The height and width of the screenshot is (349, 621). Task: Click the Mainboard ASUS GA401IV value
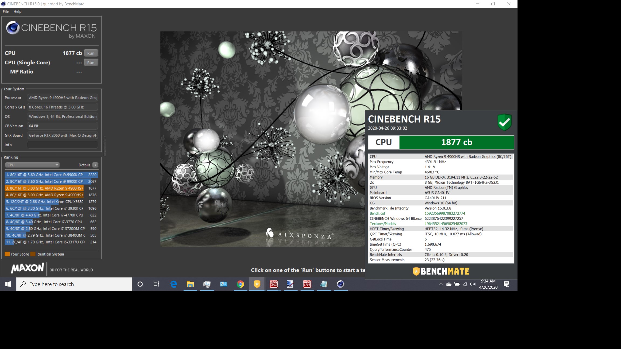[x=437, y=193]
